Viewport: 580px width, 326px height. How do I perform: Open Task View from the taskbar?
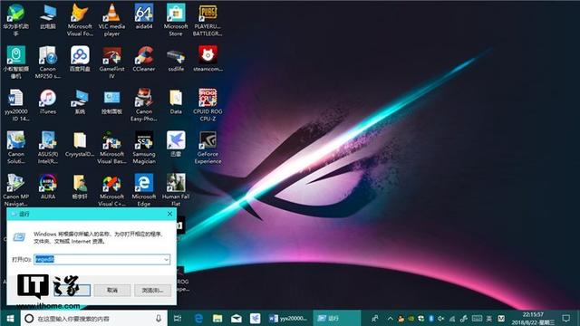(x=178, y=318)
